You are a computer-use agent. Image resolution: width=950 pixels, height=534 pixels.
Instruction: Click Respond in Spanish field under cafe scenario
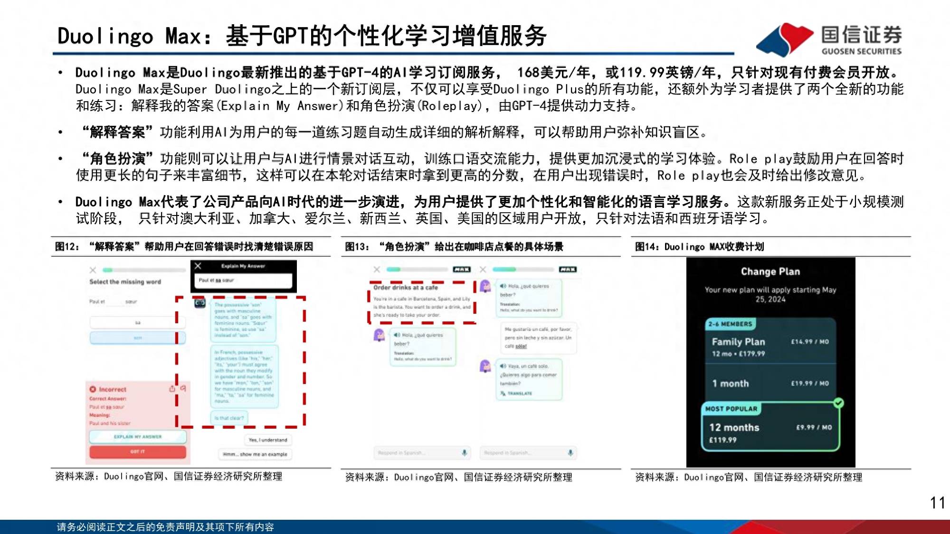coord(422,453)
